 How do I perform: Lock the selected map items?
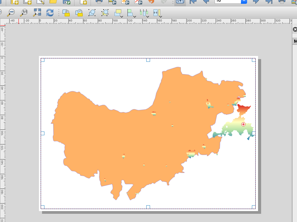coord(66,13)
